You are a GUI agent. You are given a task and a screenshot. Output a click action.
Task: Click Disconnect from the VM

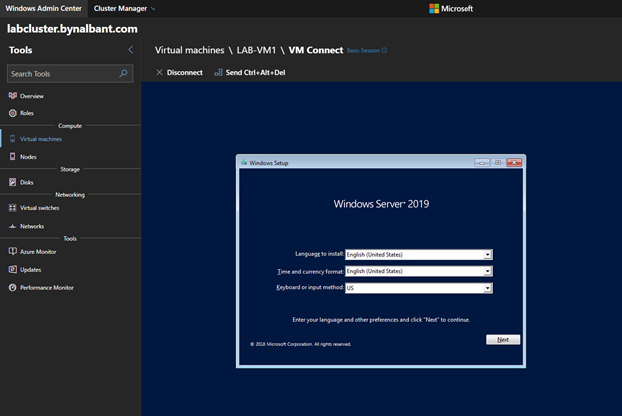[x=179, y=72]
